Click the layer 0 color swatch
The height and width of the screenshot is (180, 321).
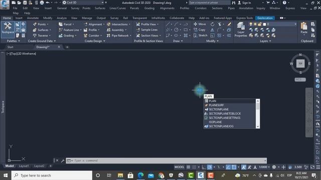(264, 24)
